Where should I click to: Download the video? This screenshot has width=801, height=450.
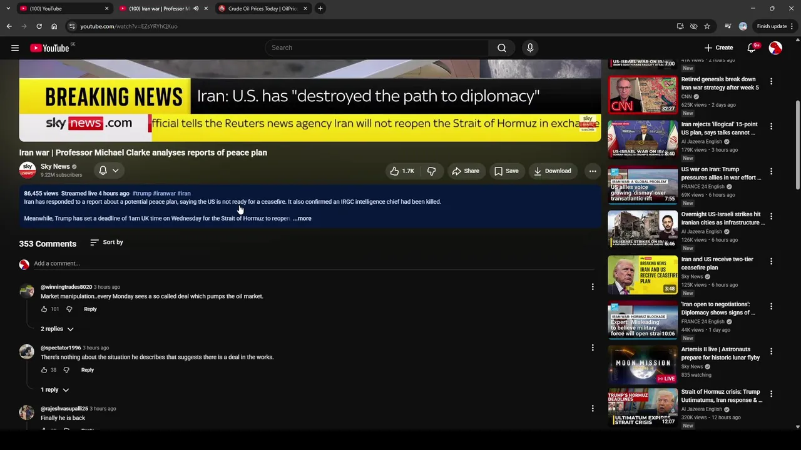pos(553,171)
